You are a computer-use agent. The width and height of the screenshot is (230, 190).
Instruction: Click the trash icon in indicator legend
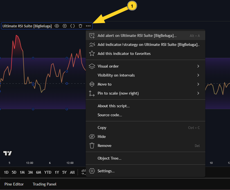point(80,26)
